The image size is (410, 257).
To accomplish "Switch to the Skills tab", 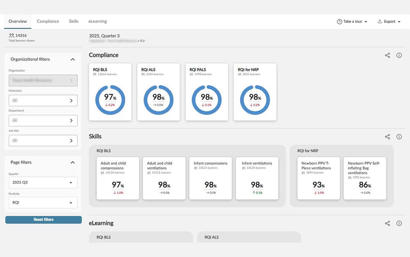I will (x=74, y=21).
